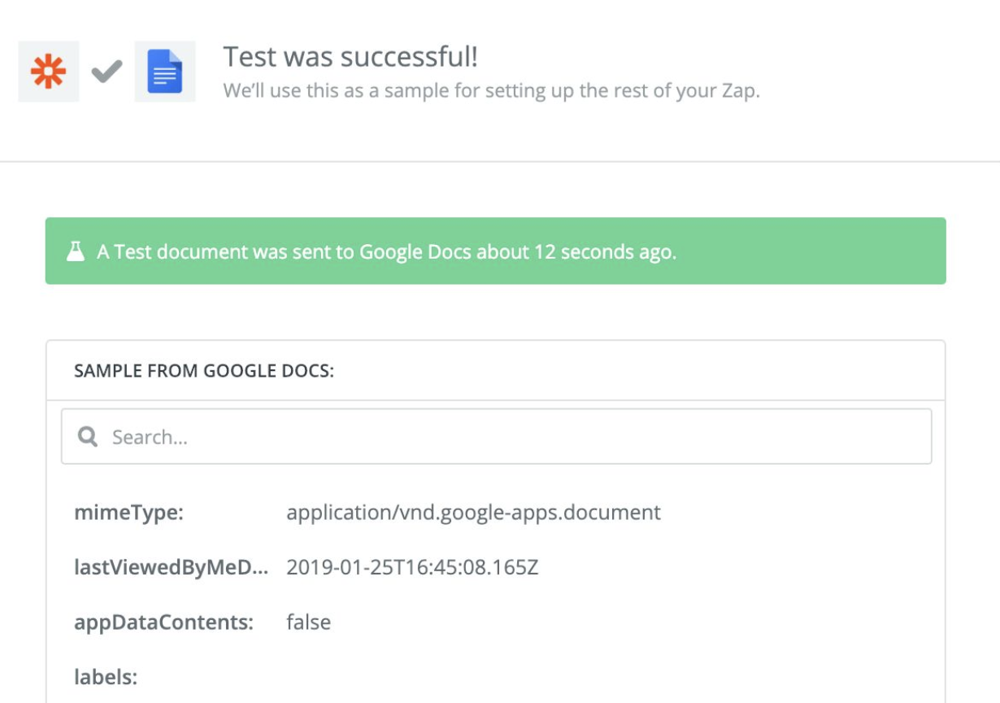Click the gray checkmark icon
This screenshot has width=1000, height=703.
pyautogui.click(x=107, y=72)
